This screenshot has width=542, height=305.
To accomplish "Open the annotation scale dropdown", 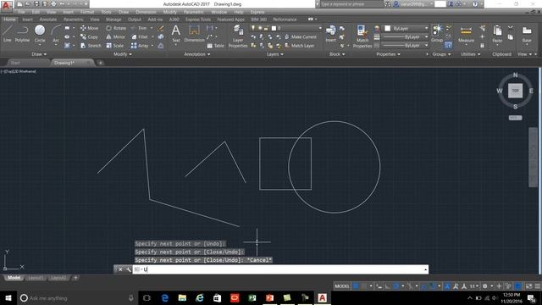I will tap(474, 286).
